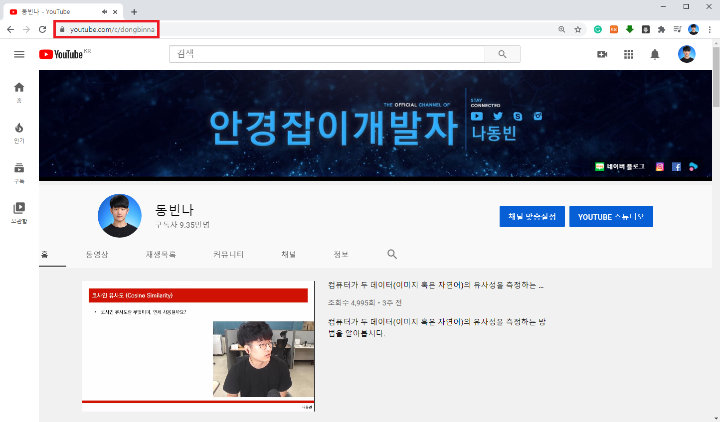Click the browser back arrow
The width and height of the screenshot is (720, 422).
coord(10,29)
